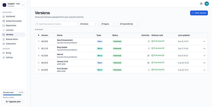212x107 pixels.
Task: Open the Commits page
Action: 9,30
